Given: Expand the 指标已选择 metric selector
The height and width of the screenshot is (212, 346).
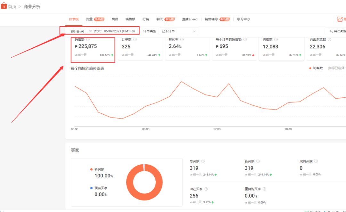Looking at the screenshot, I should click(336, 68).
